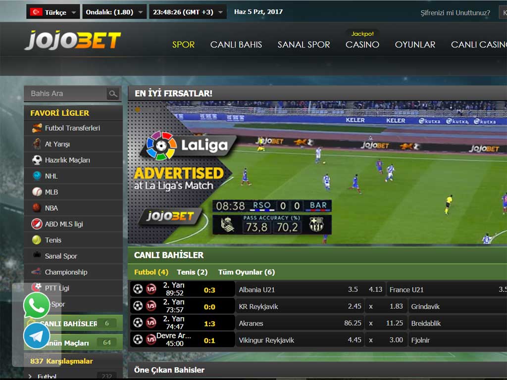Open the GMT +3 timezone dropdown

point(188,12)
